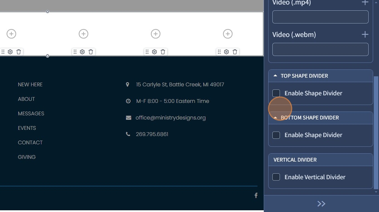
Task: Add element to the third column
Action: click(156, 34)
